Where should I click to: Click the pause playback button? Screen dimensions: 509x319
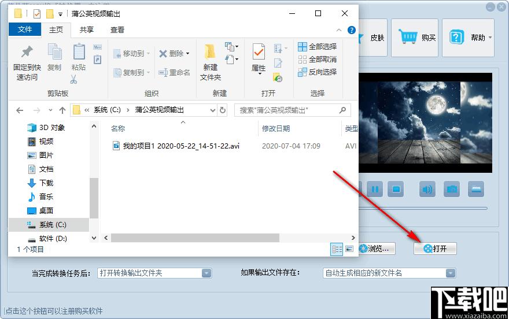[x=375, y=189]
